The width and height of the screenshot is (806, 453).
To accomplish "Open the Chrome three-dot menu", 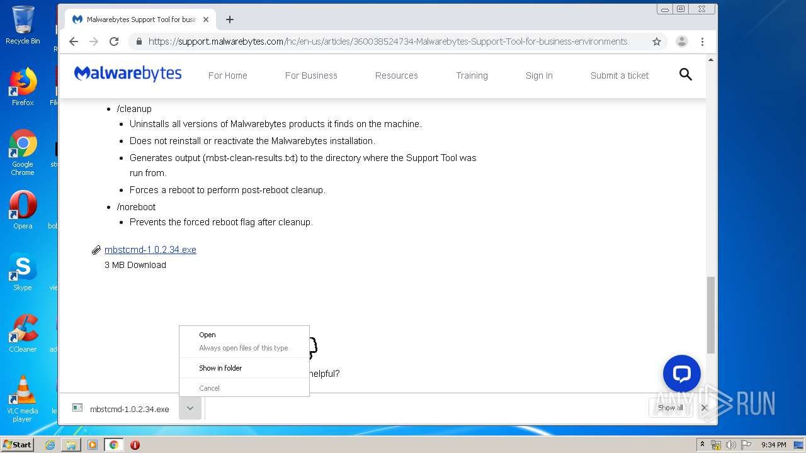I will pos(702,42).
